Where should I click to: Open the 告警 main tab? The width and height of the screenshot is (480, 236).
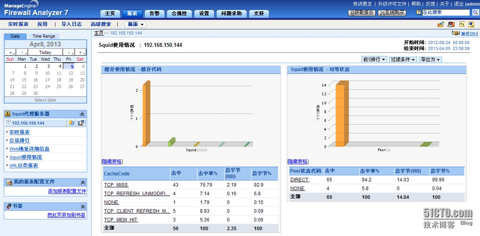click(154, 14)
